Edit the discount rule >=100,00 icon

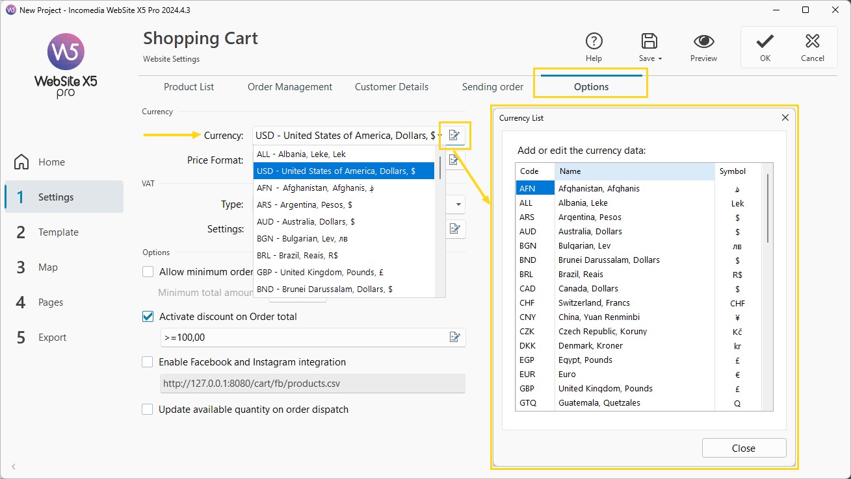click(455, 337)
